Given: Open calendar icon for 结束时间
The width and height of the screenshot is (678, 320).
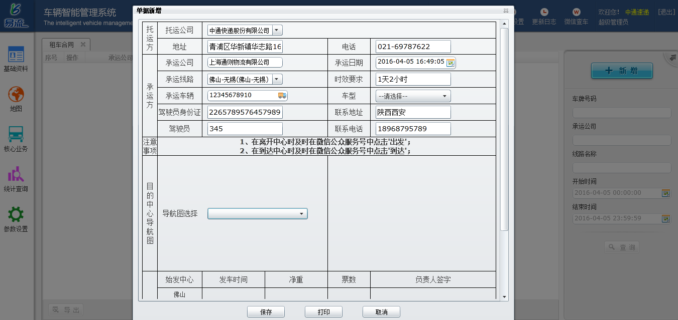Looking at the screenshot, I should 666,218.
